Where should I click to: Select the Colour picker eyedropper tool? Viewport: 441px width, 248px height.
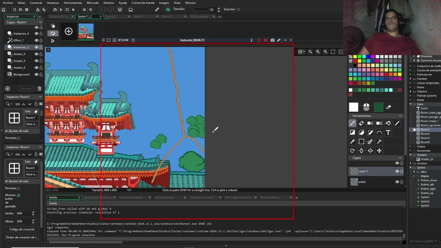[352, 142]
